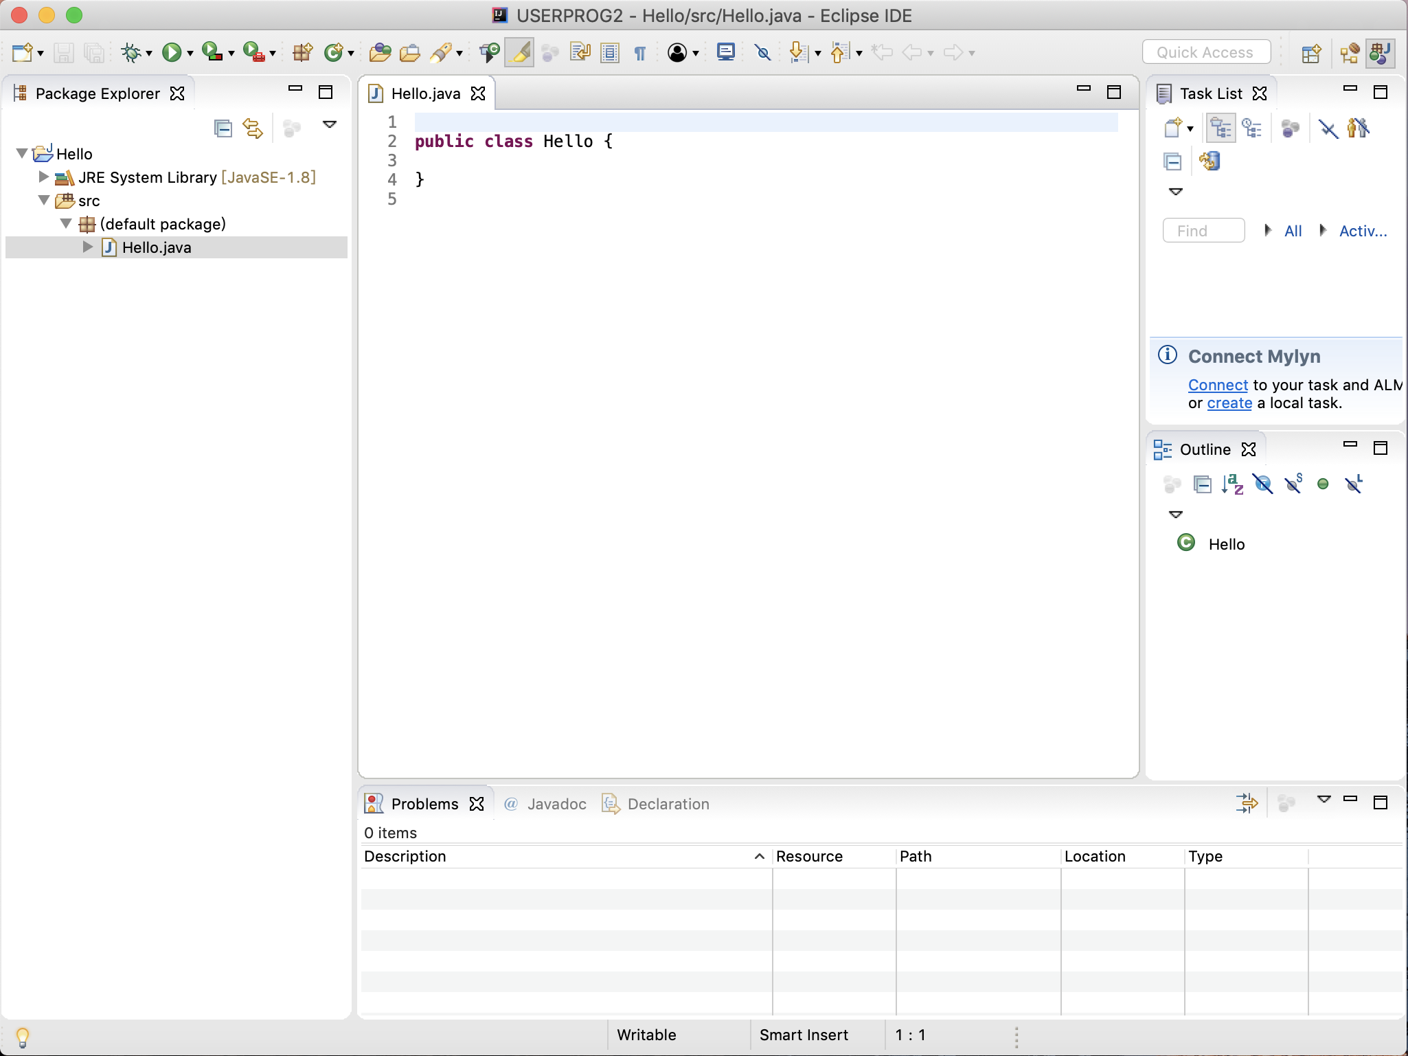Click the Debug bug icon
The height and width of the screenshot is (1056, 1408).
coord(130,52)
